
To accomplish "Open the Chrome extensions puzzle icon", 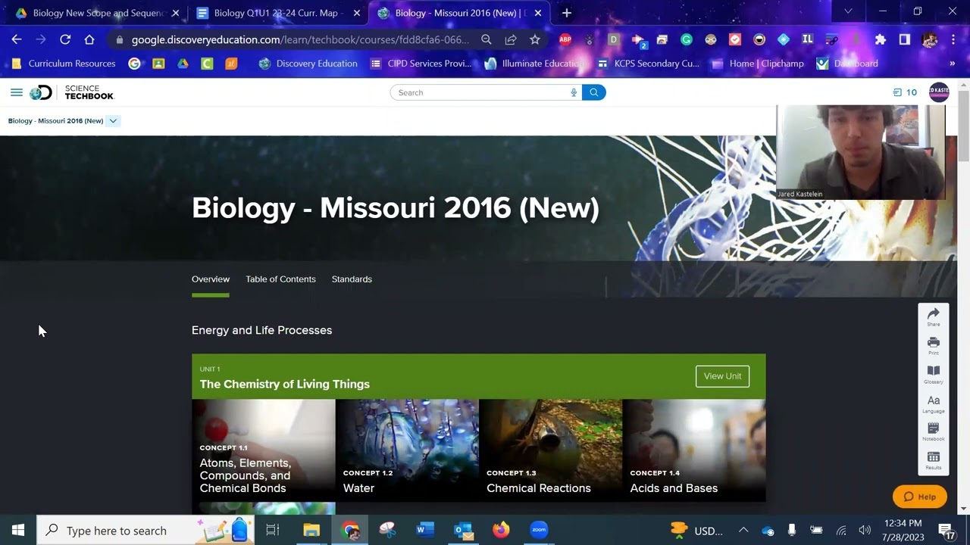I will (x=880, y=39).
